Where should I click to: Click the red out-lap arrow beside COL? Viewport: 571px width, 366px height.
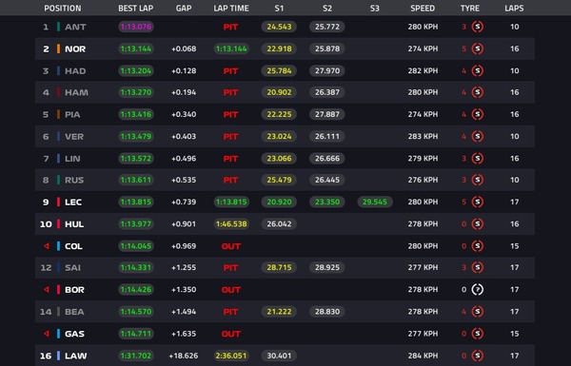47,246
